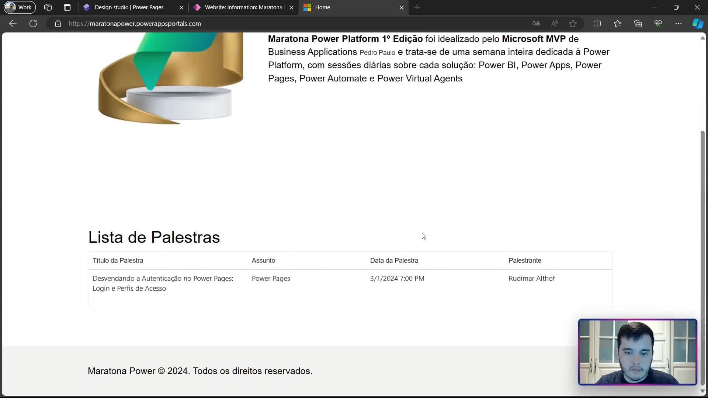
Task: Click the Maratona Power copyright footer text
Action: (200, 371)
